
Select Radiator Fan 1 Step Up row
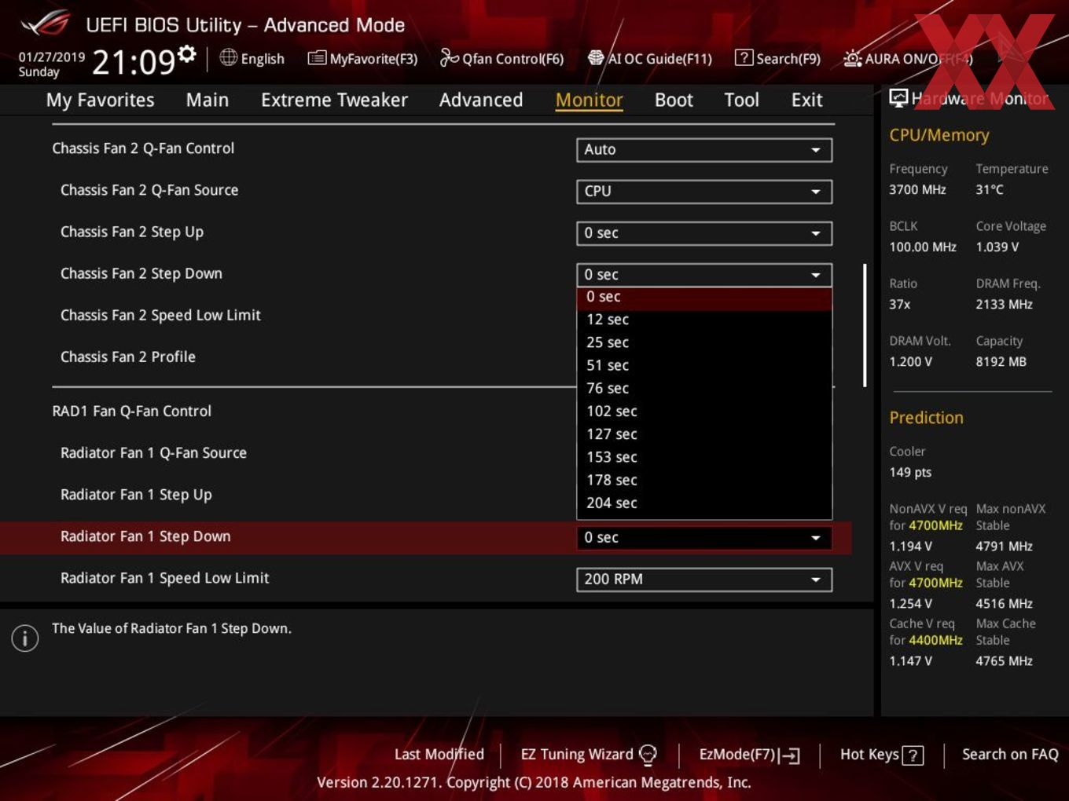point(136,494)
